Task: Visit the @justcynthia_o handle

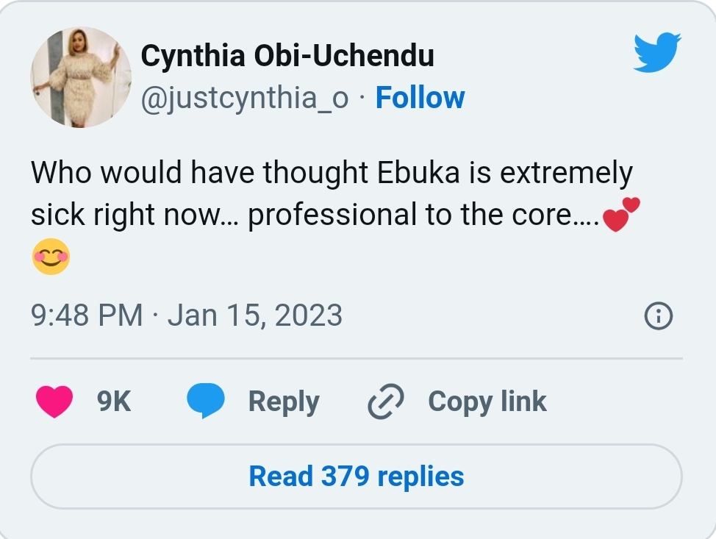Action: (x=244, y=98)
